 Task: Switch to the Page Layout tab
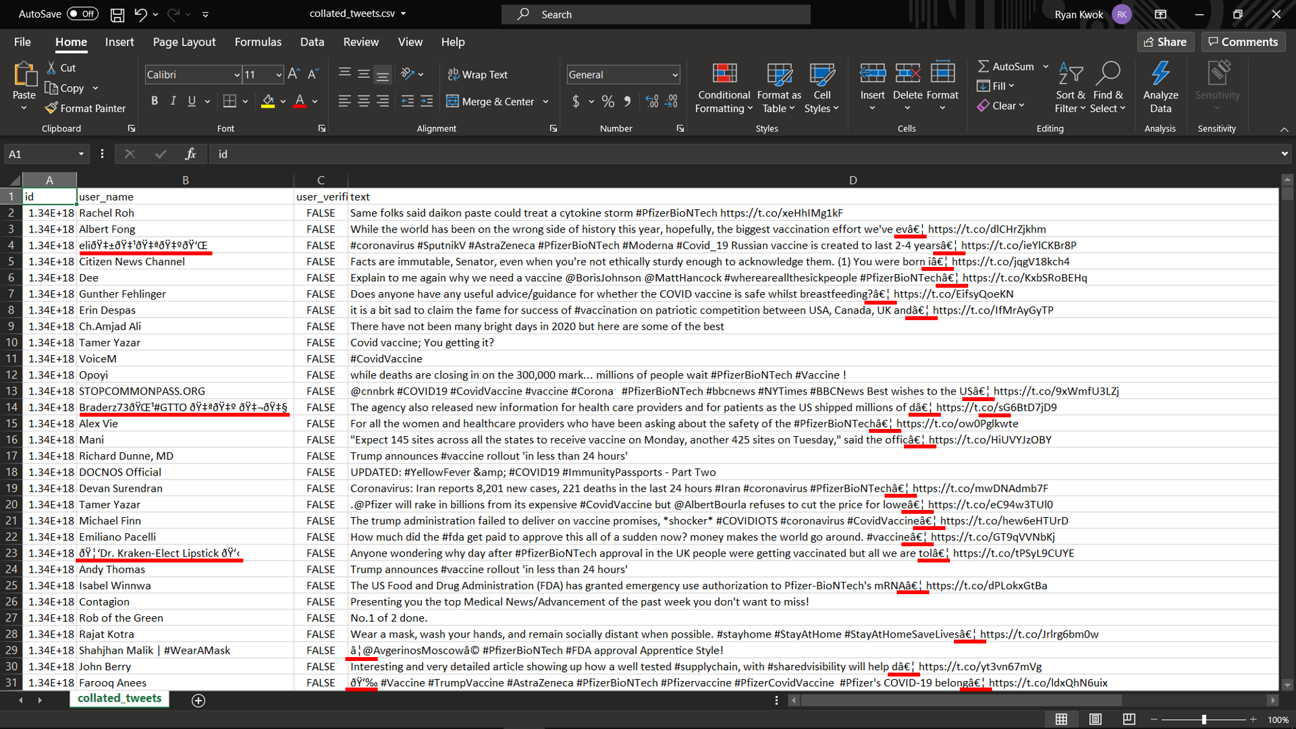[x=184, y=42]
